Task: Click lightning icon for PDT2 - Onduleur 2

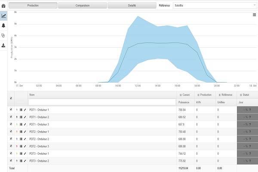Action: point(17,139)
